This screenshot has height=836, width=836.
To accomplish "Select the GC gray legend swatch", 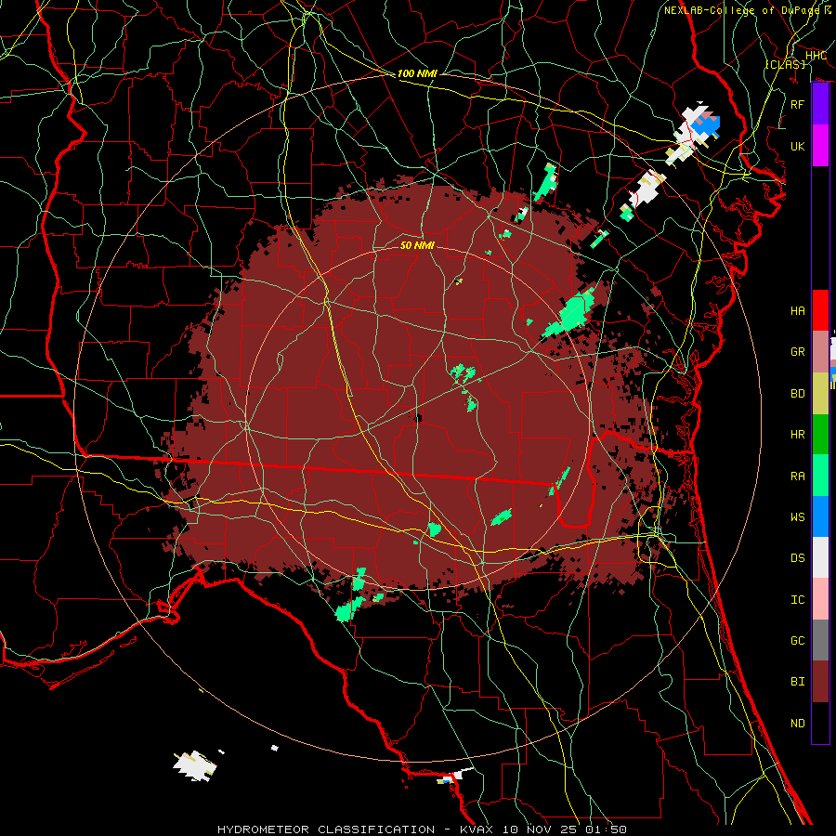I will point(820,640).
